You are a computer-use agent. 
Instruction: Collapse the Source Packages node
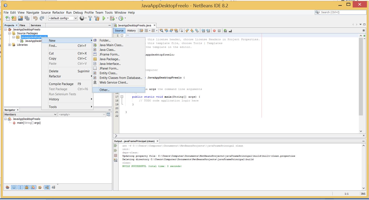(10, 33)
